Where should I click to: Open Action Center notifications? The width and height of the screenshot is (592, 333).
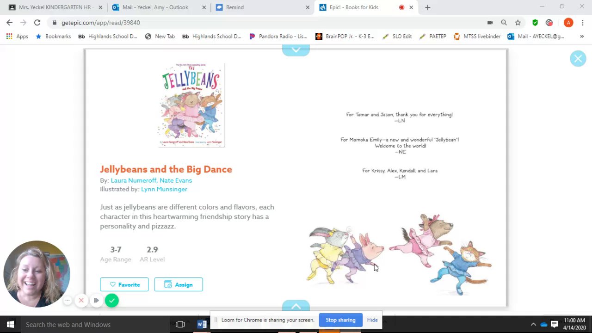coord(554,324)
